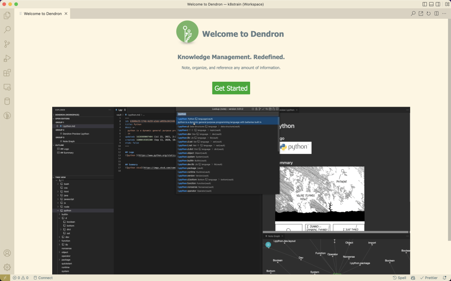Click the 'Note, organize, and reference' text
The height and width of the screenshot is (281, 451).
tap(231, 68)
